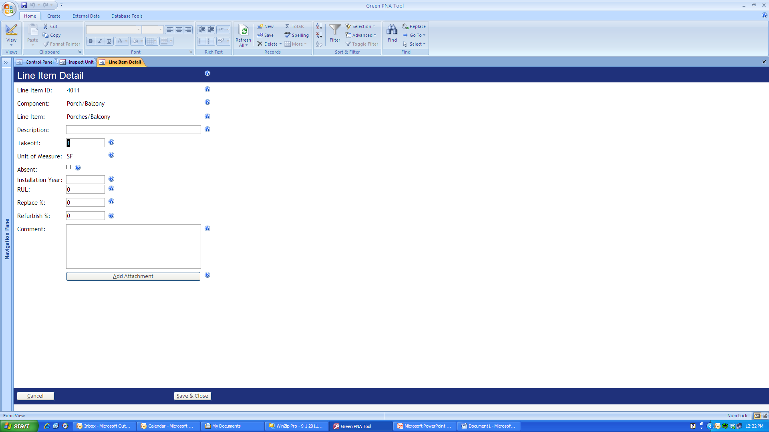Screen dimensions: 769x432
Task: Click help icon beside Comment box
Action: pyautogui.click(x=207, y=229)
